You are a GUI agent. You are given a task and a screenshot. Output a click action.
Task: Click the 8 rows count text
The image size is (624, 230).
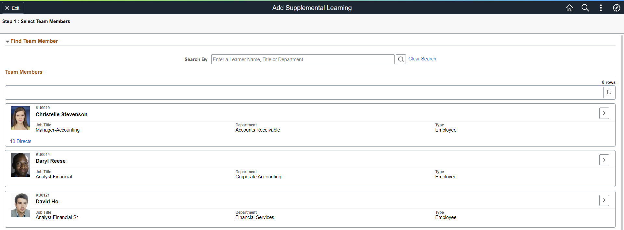coord(609,82)
